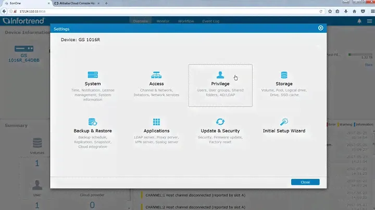Click the notification bell icon
375x210 pixels.
359,21
